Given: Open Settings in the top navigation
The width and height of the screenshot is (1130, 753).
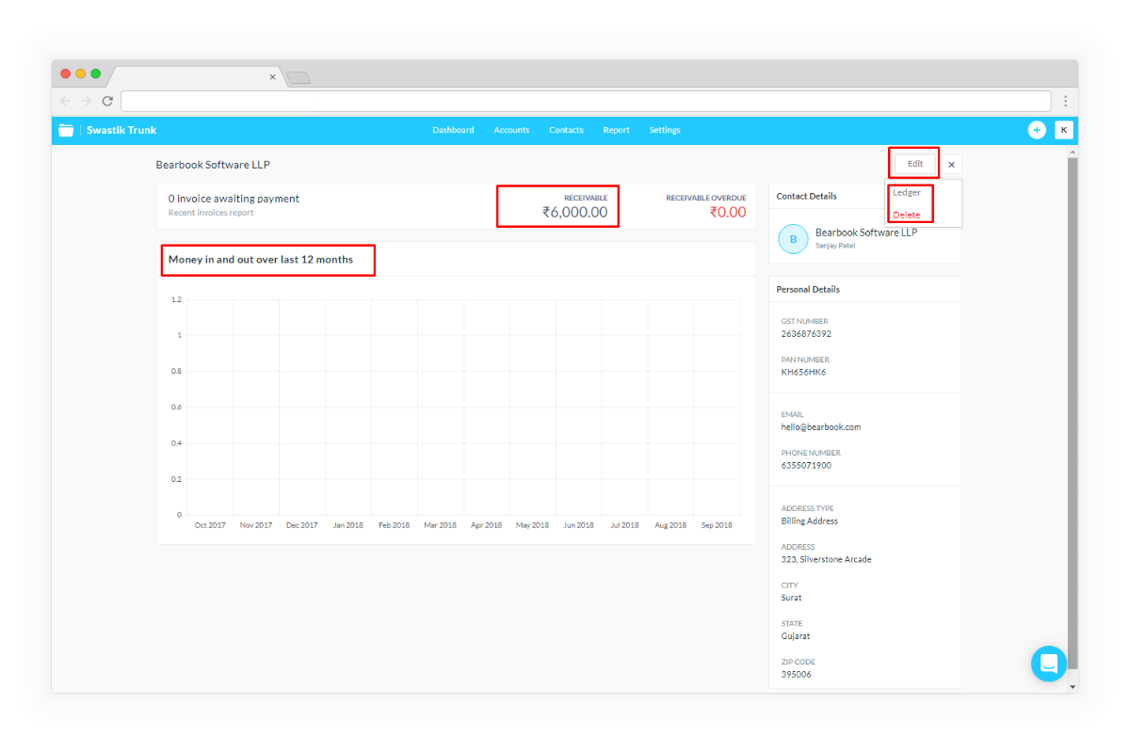Looking at the screenshot, I should [x=665, y=130].
